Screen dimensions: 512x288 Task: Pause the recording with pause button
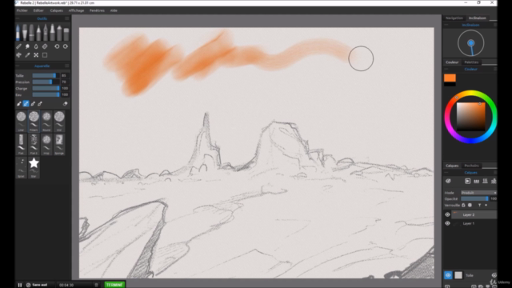19,285
